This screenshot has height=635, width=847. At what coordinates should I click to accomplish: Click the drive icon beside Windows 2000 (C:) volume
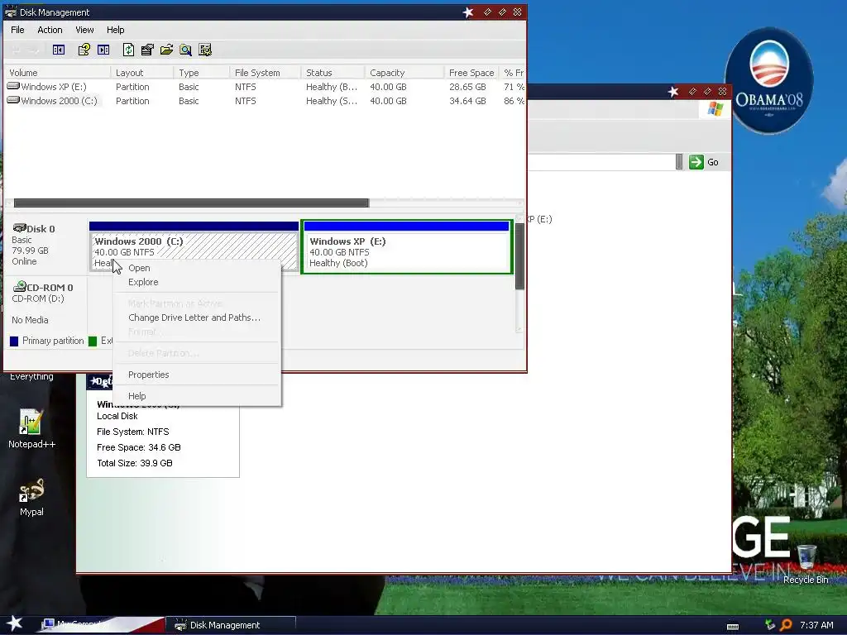(x=13, y=100)
